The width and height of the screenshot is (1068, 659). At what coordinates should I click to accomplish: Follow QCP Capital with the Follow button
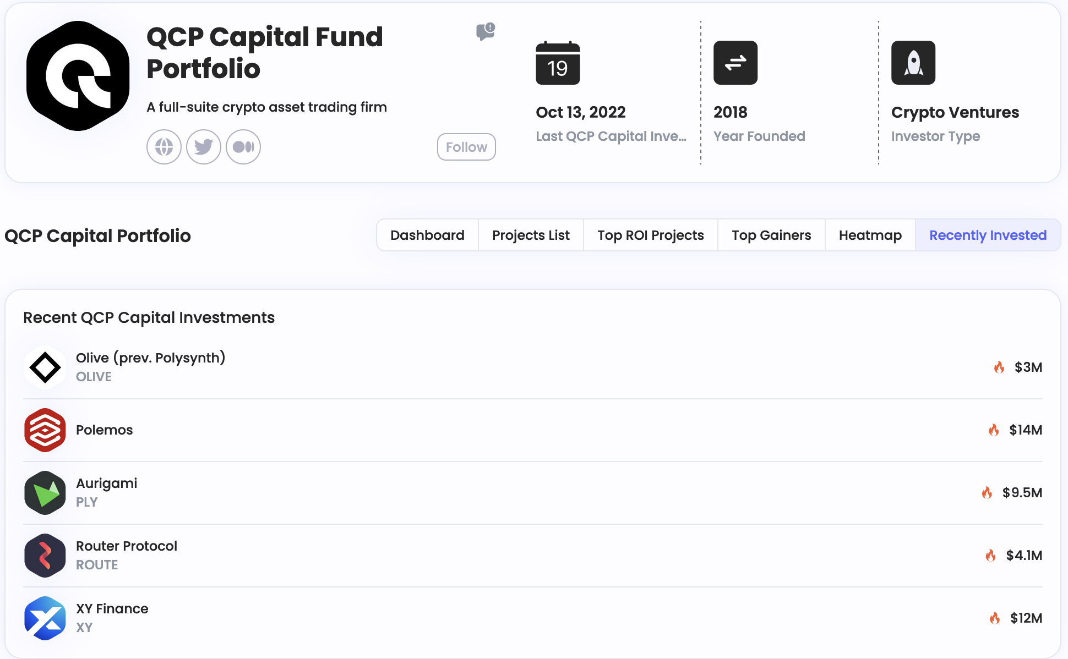[466, 147]
